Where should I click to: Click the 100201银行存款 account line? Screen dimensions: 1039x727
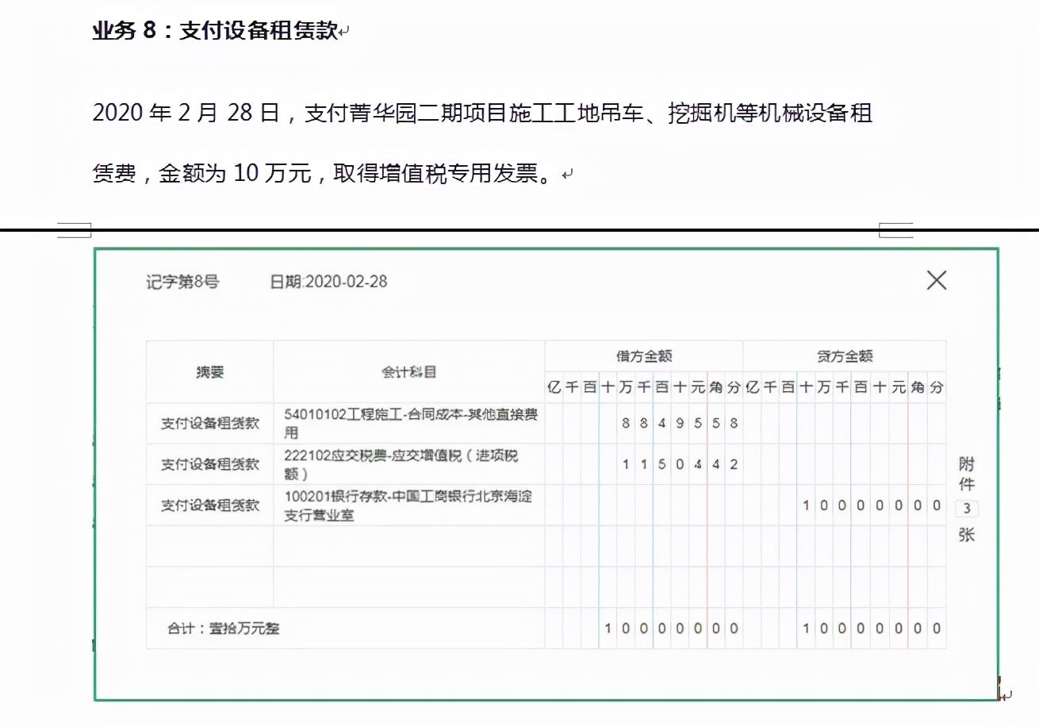click(x=407, y=506)
